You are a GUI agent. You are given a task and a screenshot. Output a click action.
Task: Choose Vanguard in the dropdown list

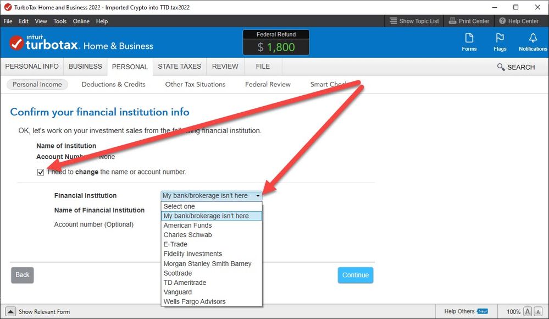(178, 292)
